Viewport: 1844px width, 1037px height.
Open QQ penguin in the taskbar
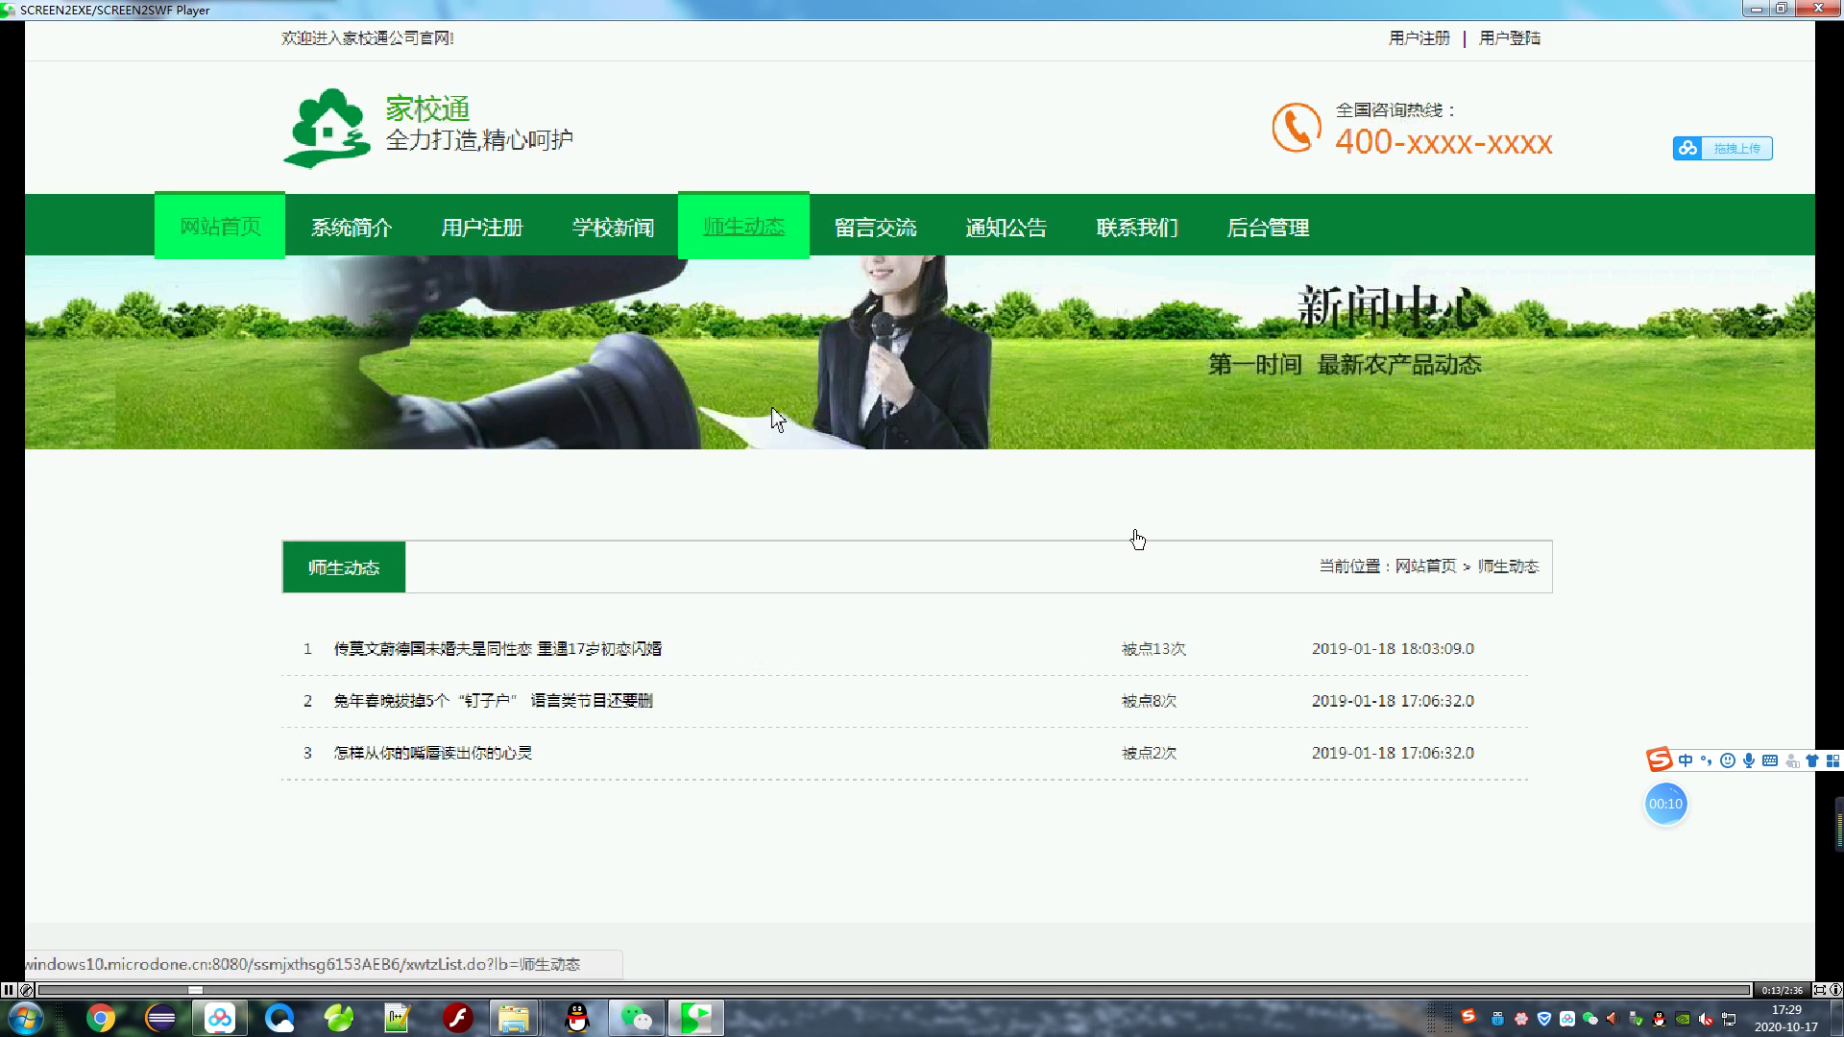click(x=576, y=1018)
